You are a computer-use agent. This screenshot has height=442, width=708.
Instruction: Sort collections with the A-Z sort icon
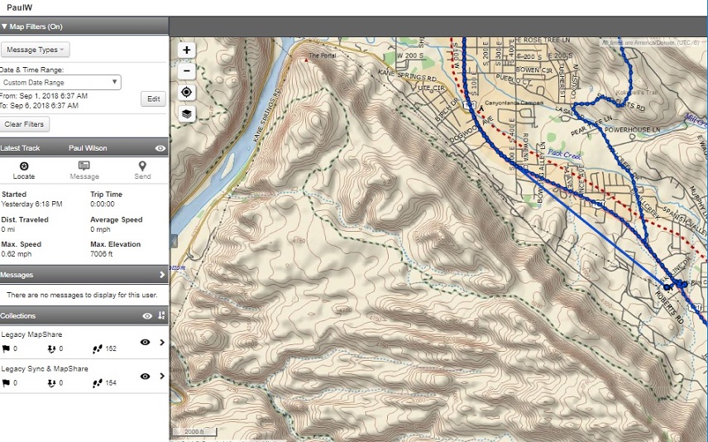pyautogui.click(x=161, y=315)
